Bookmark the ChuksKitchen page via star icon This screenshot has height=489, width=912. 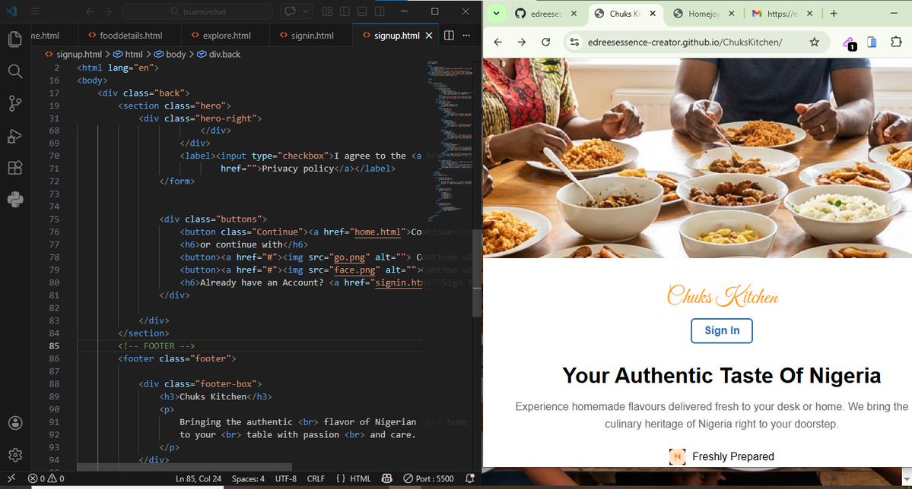pyautogui.click(x=815, y=43)
